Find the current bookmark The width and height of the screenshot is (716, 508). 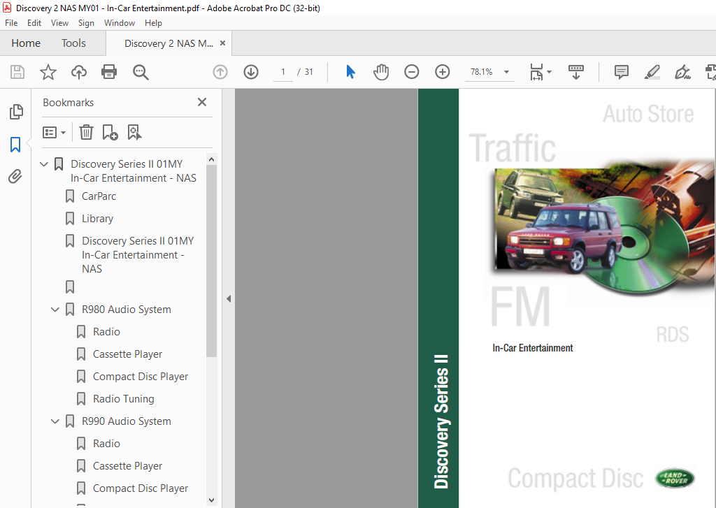[134, 132]
